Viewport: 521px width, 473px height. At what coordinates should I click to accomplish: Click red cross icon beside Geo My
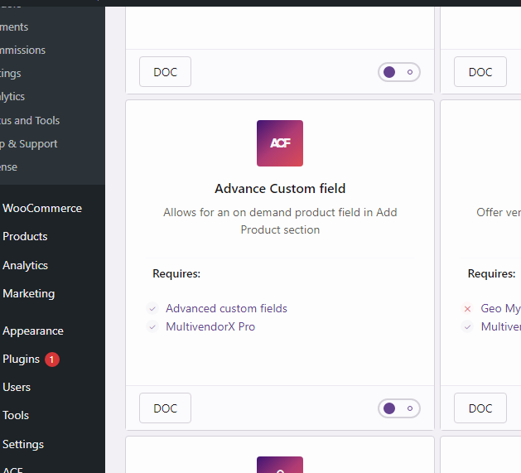coord(467,309)
